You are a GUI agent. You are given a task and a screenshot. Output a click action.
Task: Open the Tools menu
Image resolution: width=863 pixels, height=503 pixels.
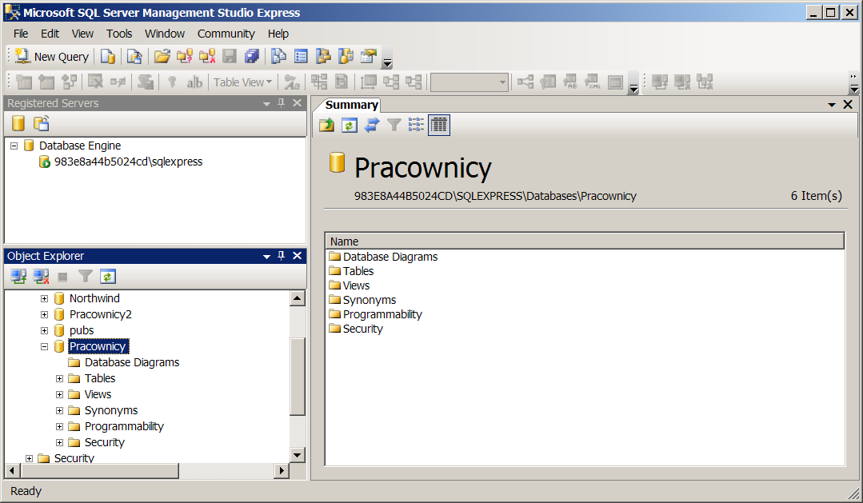[x=119, y=34]
